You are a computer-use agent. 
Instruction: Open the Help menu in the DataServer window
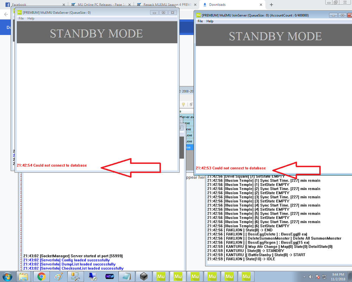pyautogui.click(x=31, y=18)
